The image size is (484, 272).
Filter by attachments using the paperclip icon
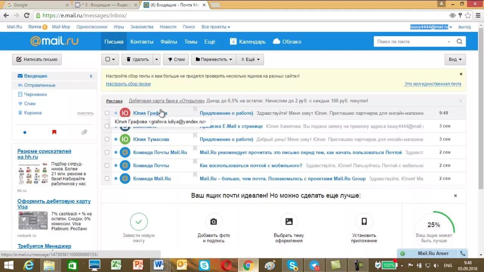tap(84, 132)
